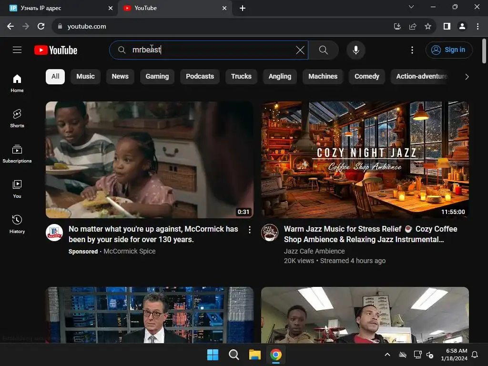Switch to the Узнать IP адрес tab
The height and width of the screenshot is (366, 488).
pyautogui.click(x=59, y=8)
